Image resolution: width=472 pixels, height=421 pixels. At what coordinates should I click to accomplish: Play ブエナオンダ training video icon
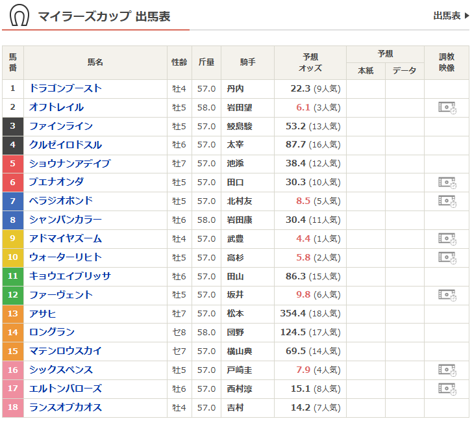click(447, 183)
